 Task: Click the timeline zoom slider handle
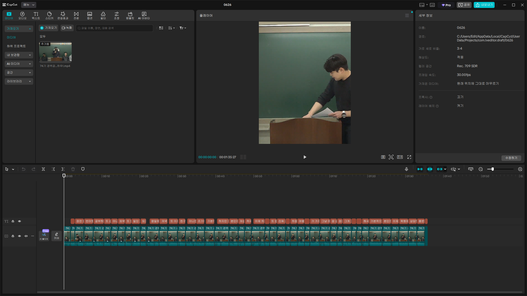coord(493,169)
